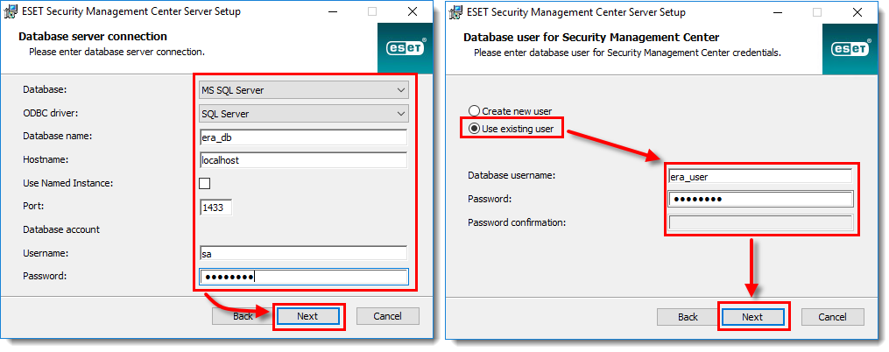
Task: Click Next in Database user dialog
Action: click(x=752, y=317)
